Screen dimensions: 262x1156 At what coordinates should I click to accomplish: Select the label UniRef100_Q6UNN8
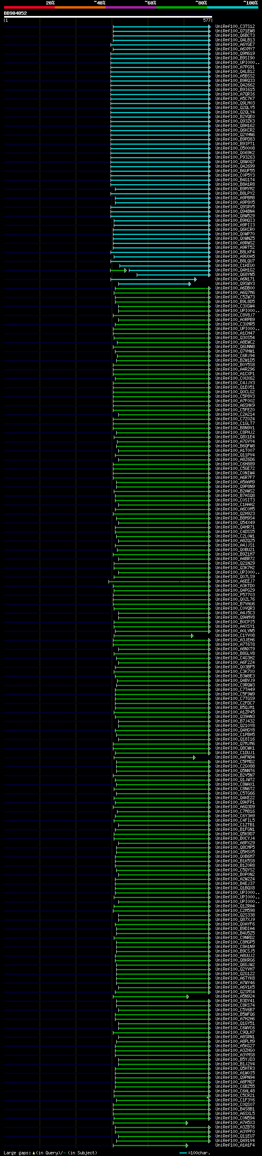235,347
